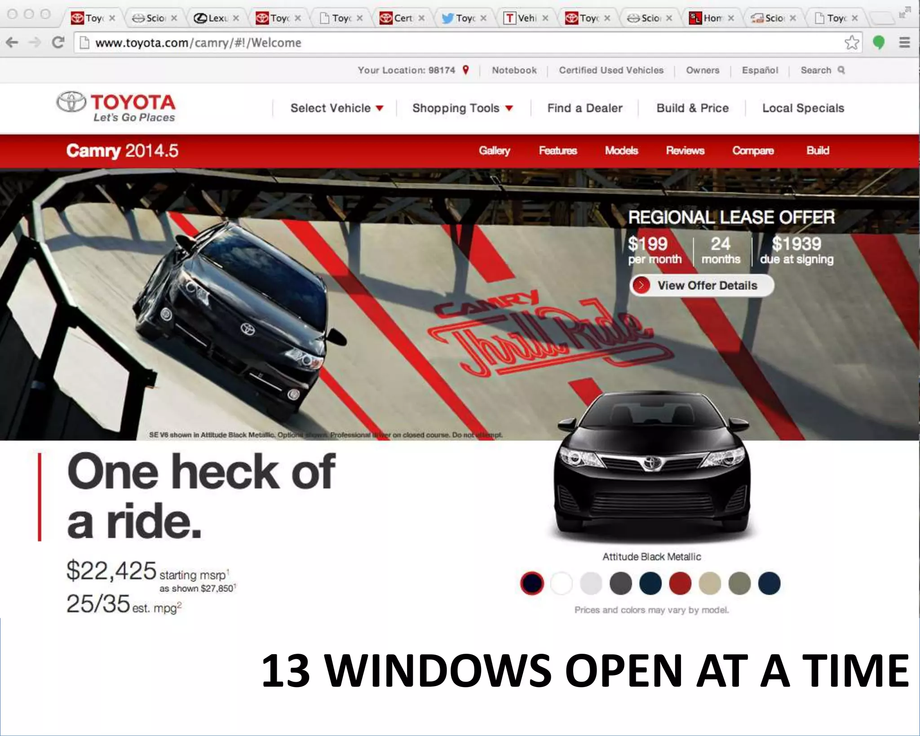Click the 25/35 est. mpg text
The height and width of the screenshot is (736, 920).
[x=124, y=604]
